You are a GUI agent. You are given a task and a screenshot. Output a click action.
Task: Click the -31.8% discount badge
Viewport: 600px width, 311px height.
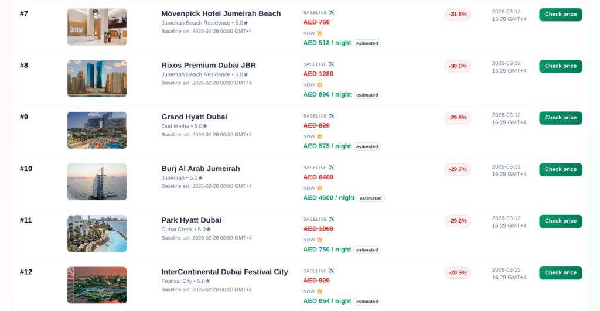458,14
